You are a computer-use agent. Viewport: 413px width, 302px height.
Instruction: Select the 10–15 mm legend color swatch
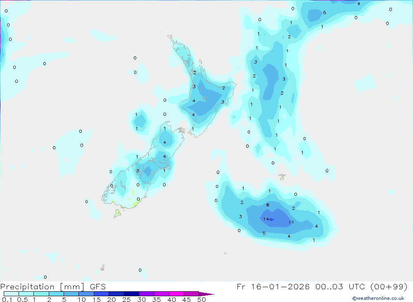click(86, 294)
